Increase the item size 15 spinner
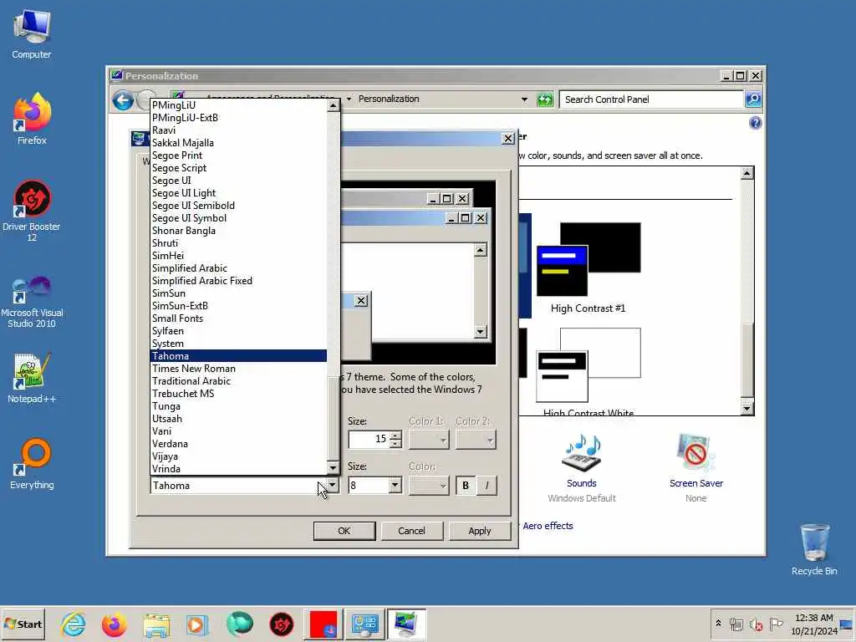Screen dimensions: 856x642 [395, 435]
